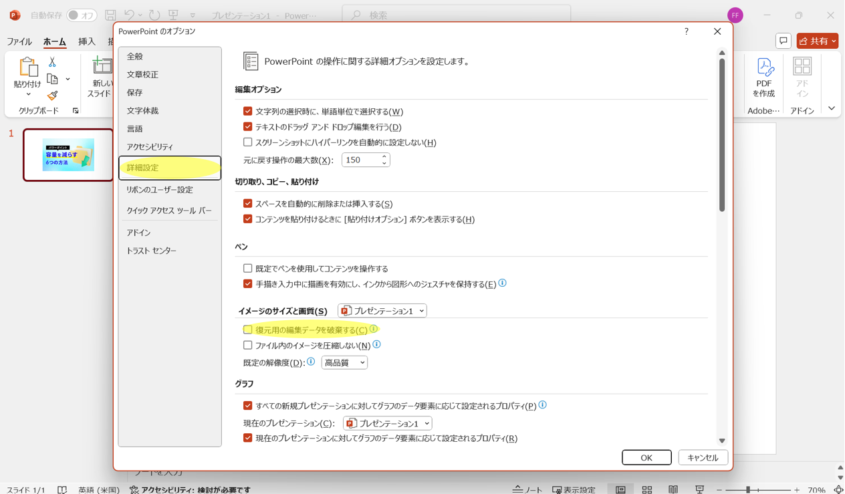This screenshot has height=494, width=845.
Task: Switch to the 挿入 ribbon tab
Action: tap(87, 41)
